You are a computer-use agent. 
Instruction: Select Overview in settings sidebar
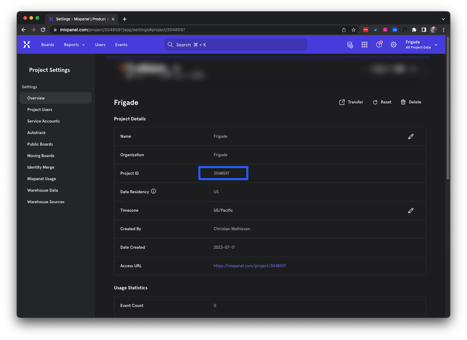[55, 98]
